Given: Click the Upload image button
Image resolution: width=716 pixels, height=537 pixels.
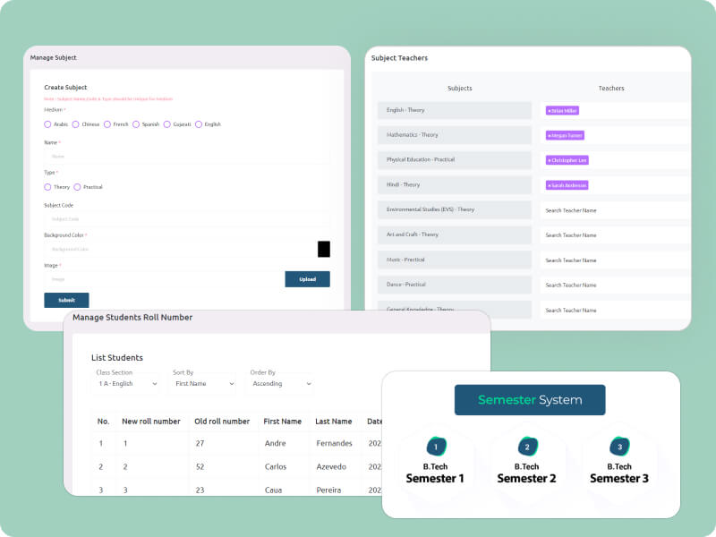Looking at the screenshot, I should pos(307,279).
